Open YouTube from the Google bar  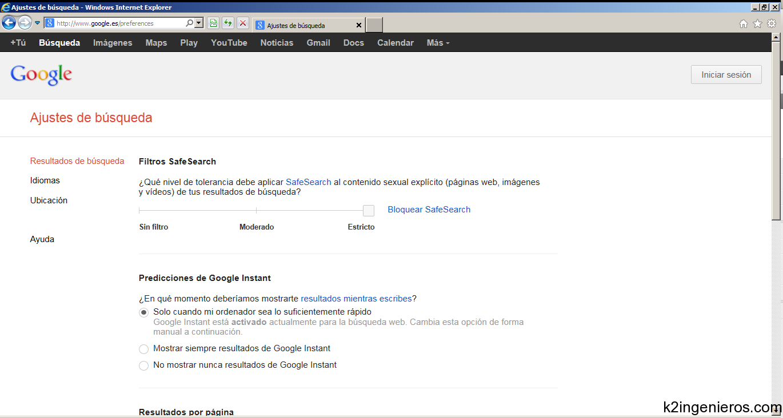229,43
